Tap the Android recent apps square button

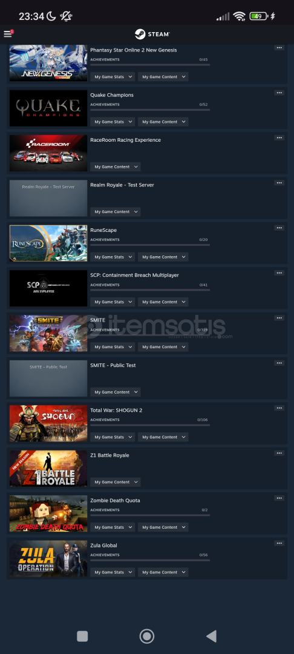(82, 636)
